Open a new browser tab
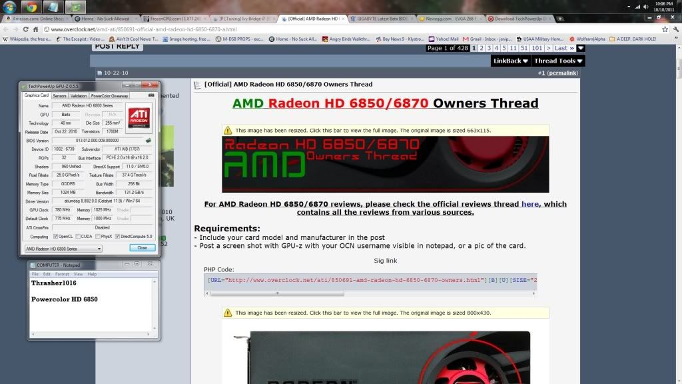682x384 pixels. pyautogui.click(x=560, y=19)
